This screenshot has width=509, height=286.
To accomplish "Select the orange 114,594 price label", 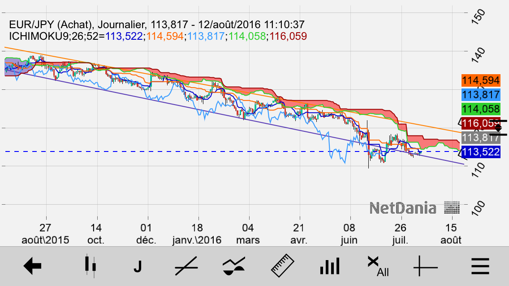I will 481,80.
